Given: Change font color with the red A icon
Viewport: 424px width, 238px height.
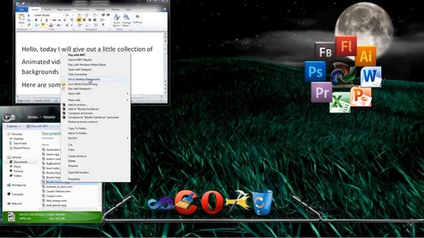Looking at the screenshot, I should [x=51, y=25].
